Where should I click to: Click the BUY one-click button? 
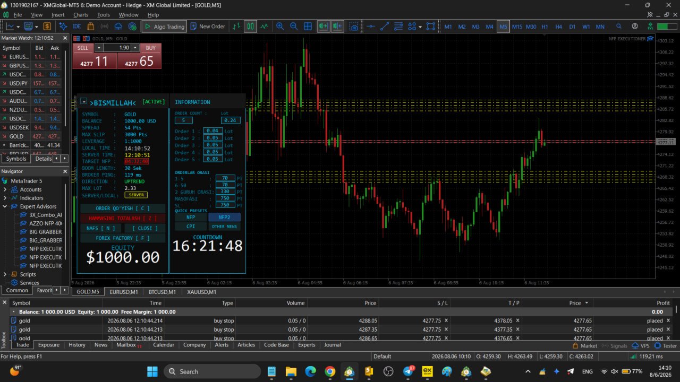(139, 56)
